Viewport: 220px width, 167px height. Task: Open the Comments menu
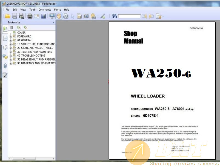tap(45, 10)
